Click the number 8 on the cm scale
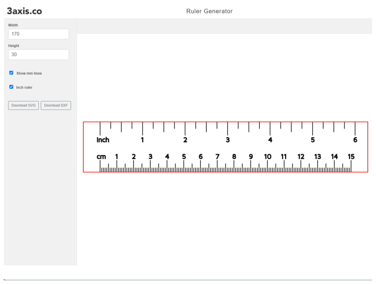 (234, 156)
